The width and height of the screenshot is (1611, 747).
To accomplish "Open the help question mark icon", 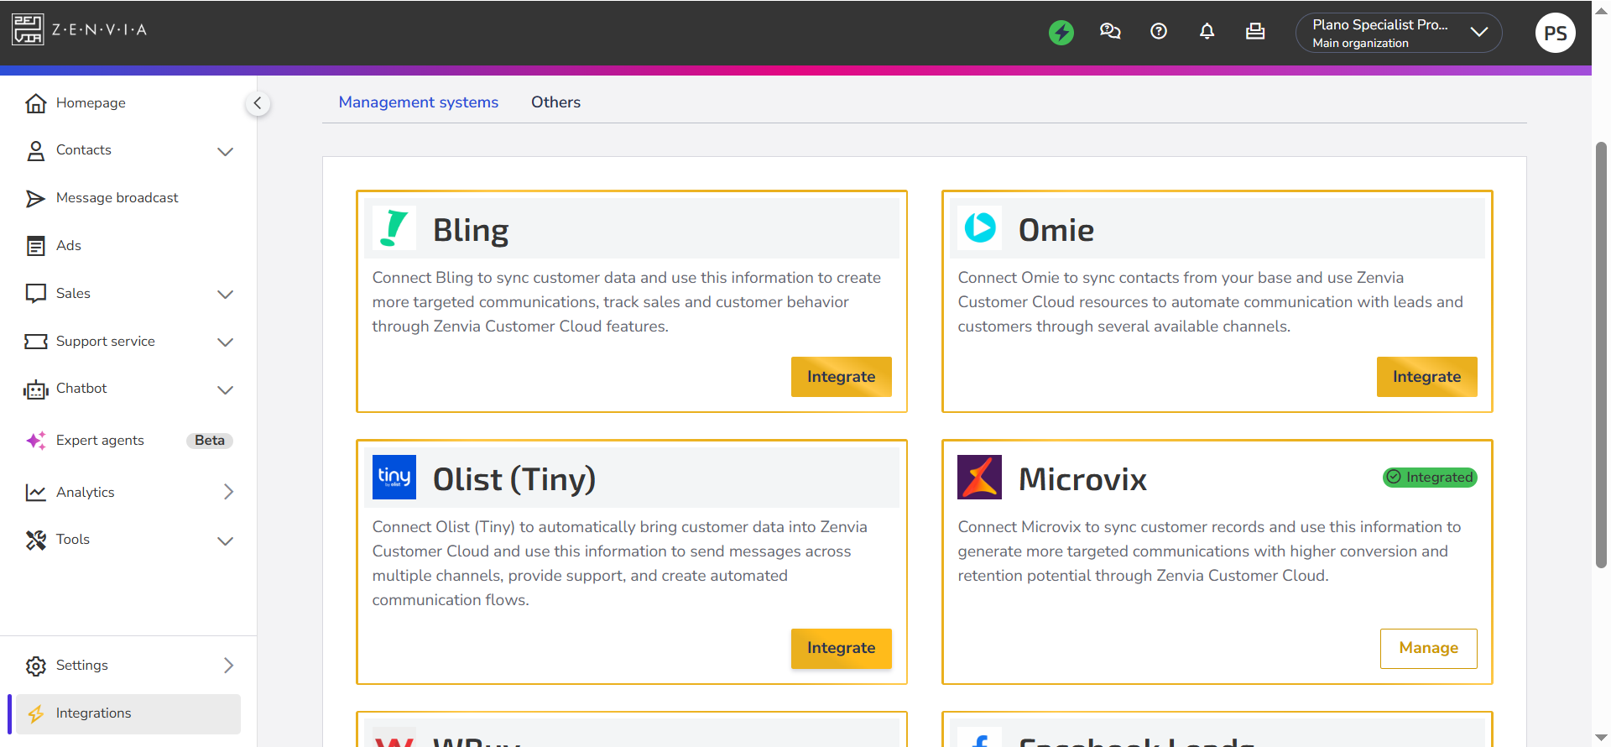I will (x=1159, y=32).
